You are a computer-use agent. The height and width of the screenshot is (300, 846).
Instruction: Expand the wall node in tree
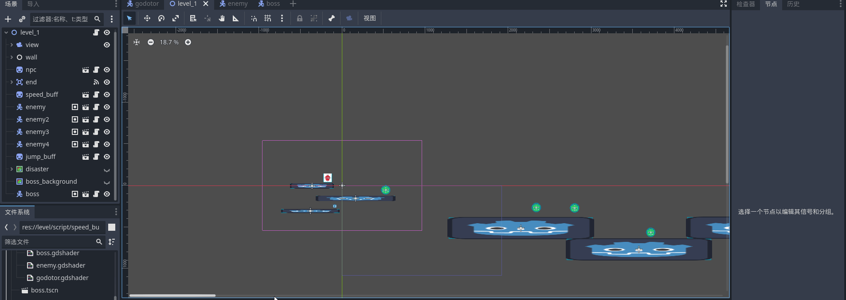tap(12, 57)
